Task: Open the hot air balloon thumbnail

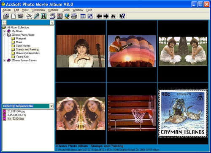Action: pos(132,51)
